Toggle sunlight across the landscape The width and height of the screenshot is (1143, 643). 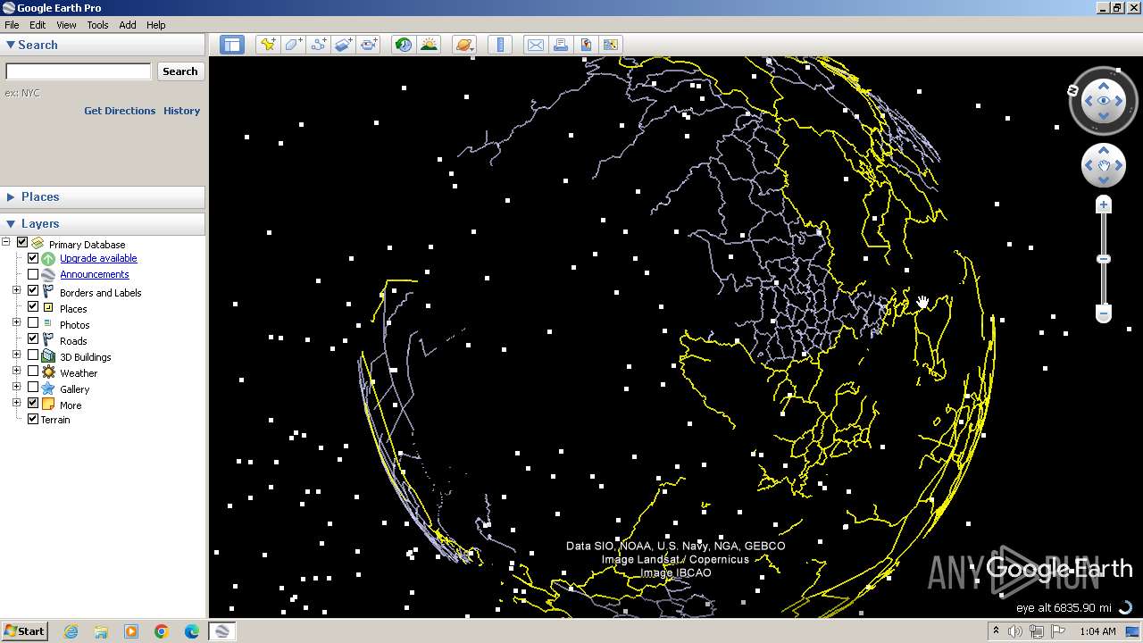tap(430, 45)
